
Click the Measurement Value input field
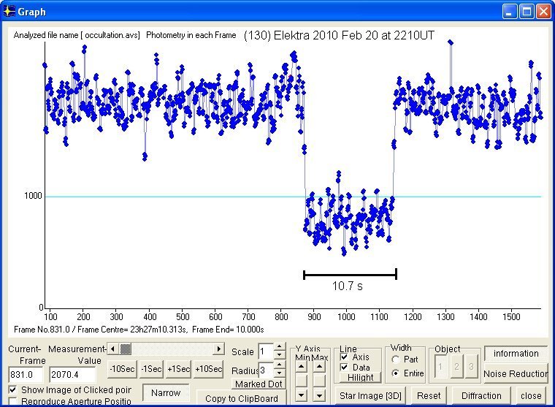coord(72,374)
